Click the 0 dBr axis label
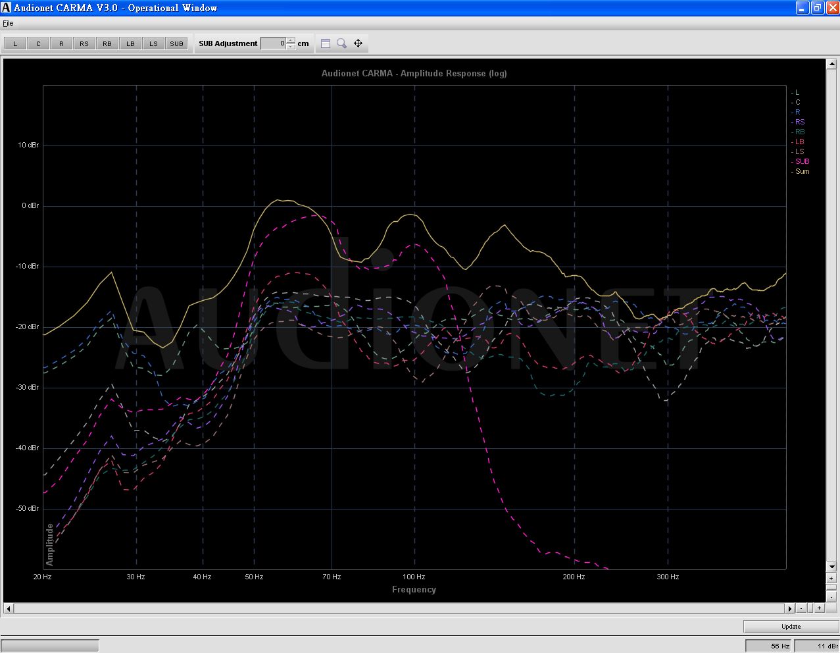This screenshot has width=840, height=653. pos(30,206)
